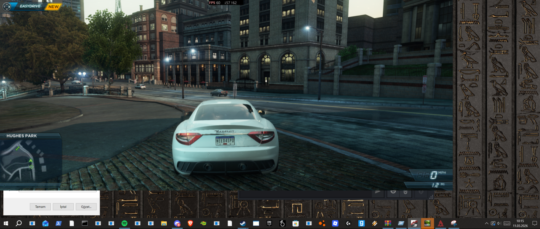540x229 pixels.
Task: Open the Thunderbird mail taskbar icon
Action: (x=45, y=223)
